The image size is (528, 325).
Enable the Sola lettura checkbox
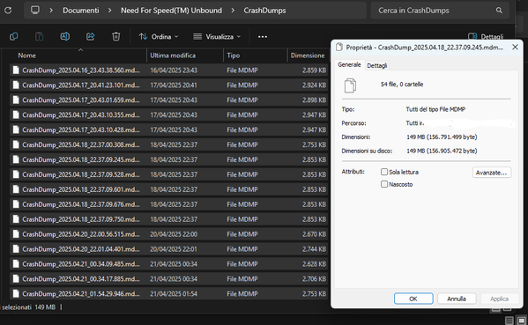[384, 172]
